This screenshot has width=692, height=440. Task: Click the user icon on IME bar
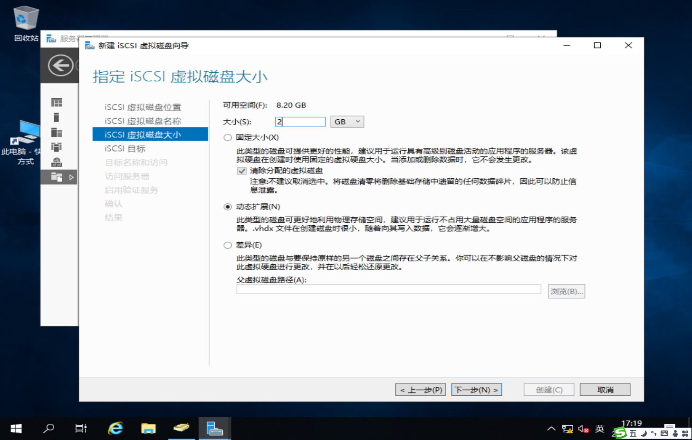coord(675,433)
